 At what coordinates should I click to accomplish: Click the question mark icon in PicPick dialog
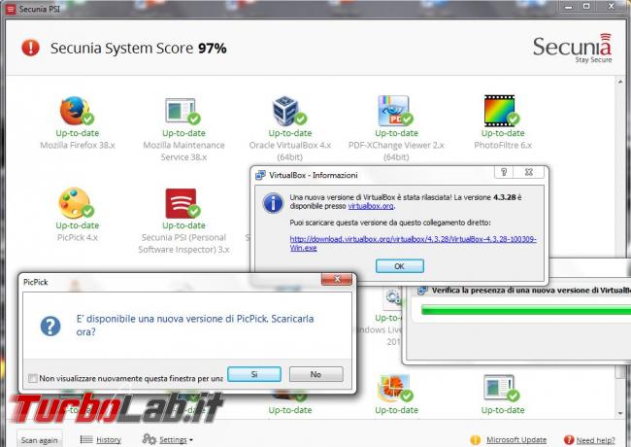coord(50,326)
